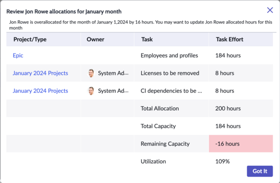The height and width of the screenshot is (183, 280).
Task: Click the 200 hours total allocation value
Action: coord(228,109)
